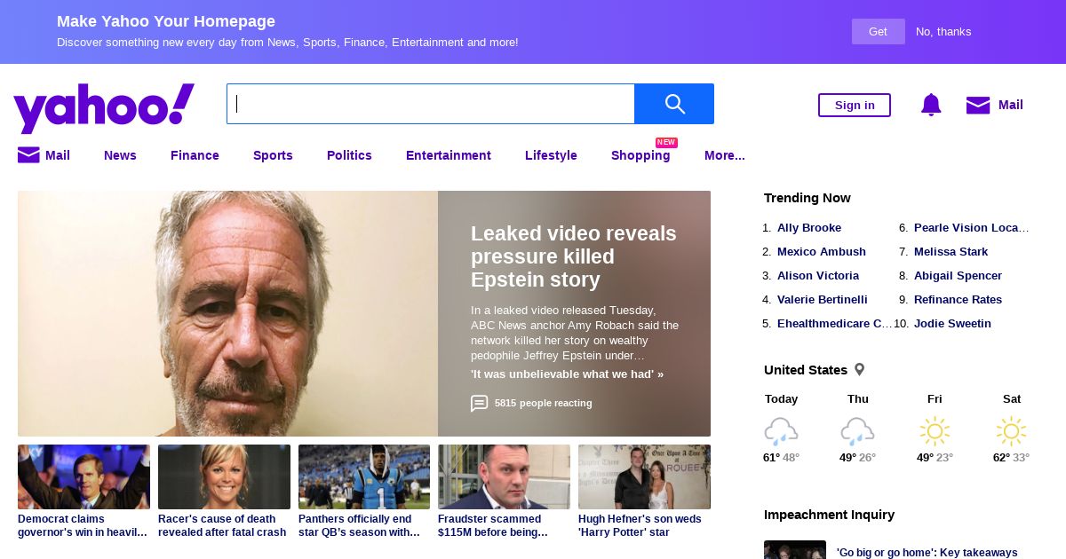The image size is (1066, 559).
Task: Click the Impeachment Inquiry heading
Action: pyautogui.click(x=829, y=514)
